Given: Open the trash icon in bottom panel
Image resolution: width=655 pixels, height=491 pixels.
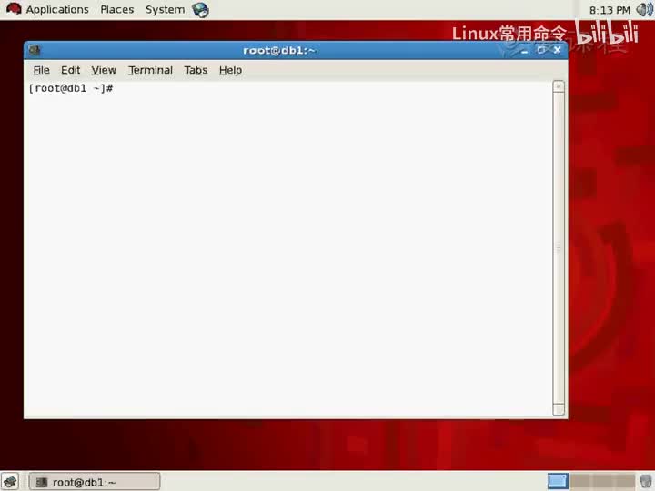Looking at the screenshot, I should point(646,481).
